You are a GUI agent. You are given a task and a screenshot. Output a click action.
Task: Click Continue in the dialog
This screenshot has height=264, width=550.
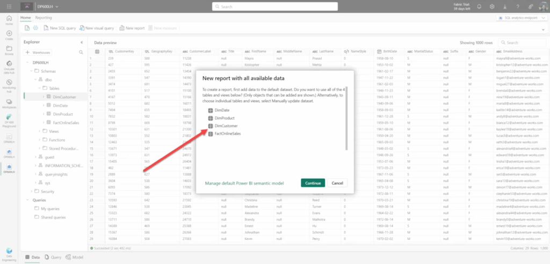313,183
